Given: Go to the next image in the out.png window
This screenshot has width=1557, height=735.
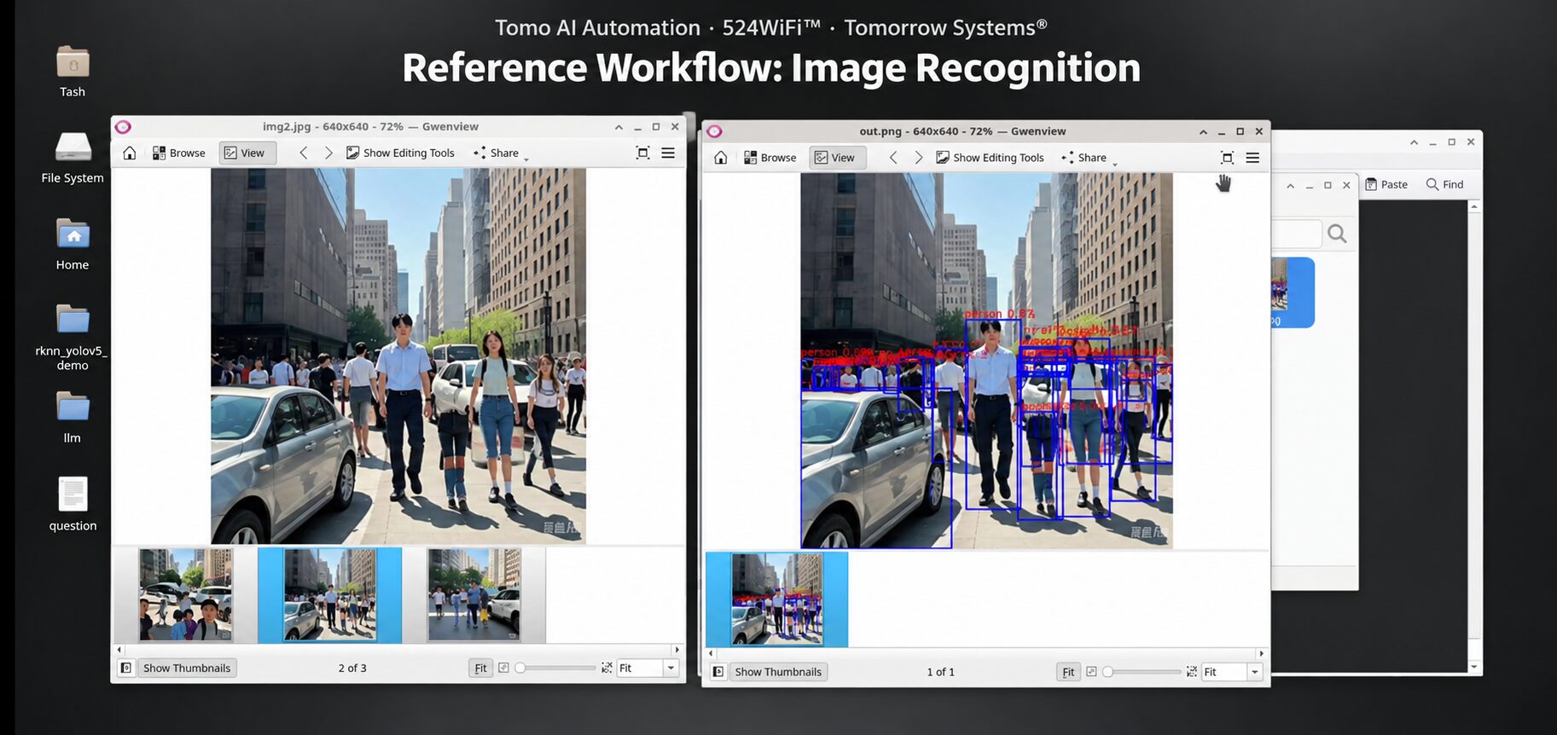Looking at the screenshot, I should point(919,157).
